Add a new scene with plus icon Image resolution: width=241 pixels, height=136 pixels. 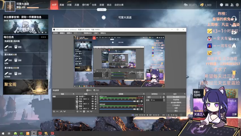coord(54,111)
